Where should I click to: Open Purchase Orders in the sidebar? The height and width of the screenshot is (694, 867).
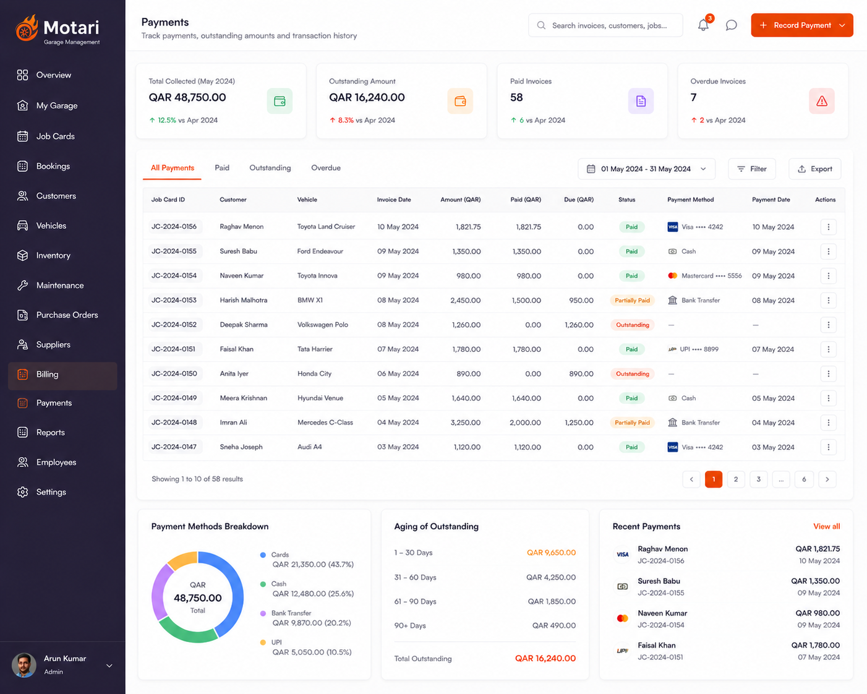[62, 315]
